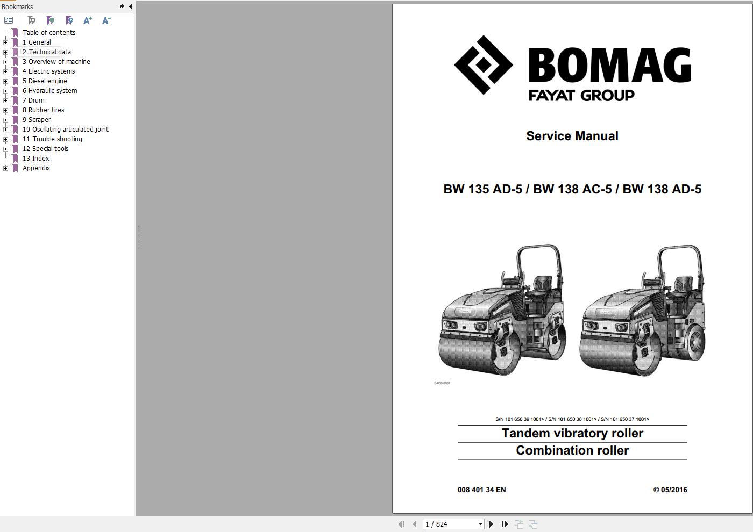Open the page number dropdown arrow
The width and height of the screenshot is (753, 532).
(x=480, y=524)
